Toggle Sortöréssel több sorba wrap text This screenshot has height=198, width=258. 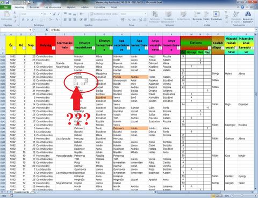click(x=104, y=14)
